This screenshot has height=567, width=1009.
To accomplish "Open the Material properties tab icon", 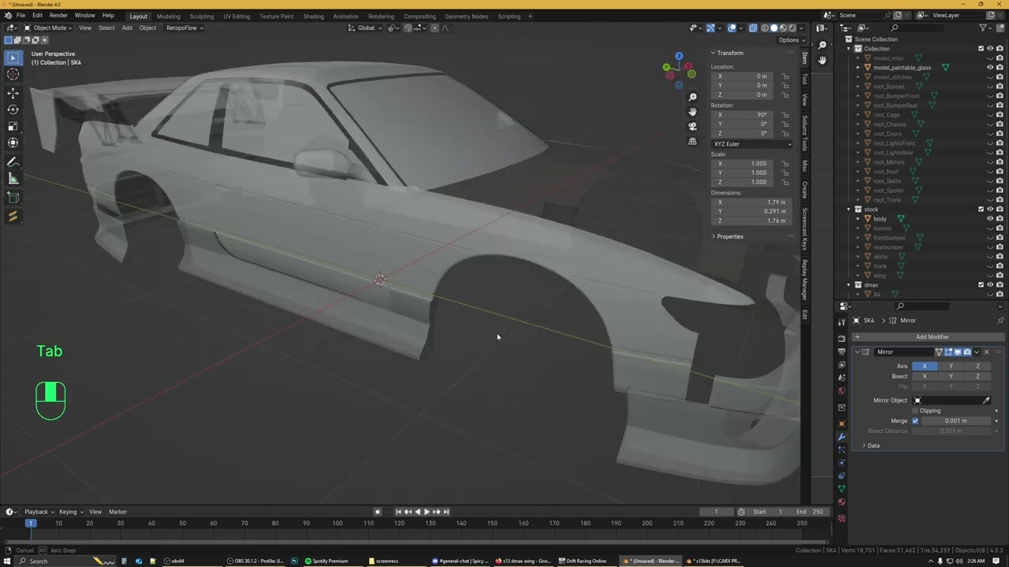I will tap(841, 502).
